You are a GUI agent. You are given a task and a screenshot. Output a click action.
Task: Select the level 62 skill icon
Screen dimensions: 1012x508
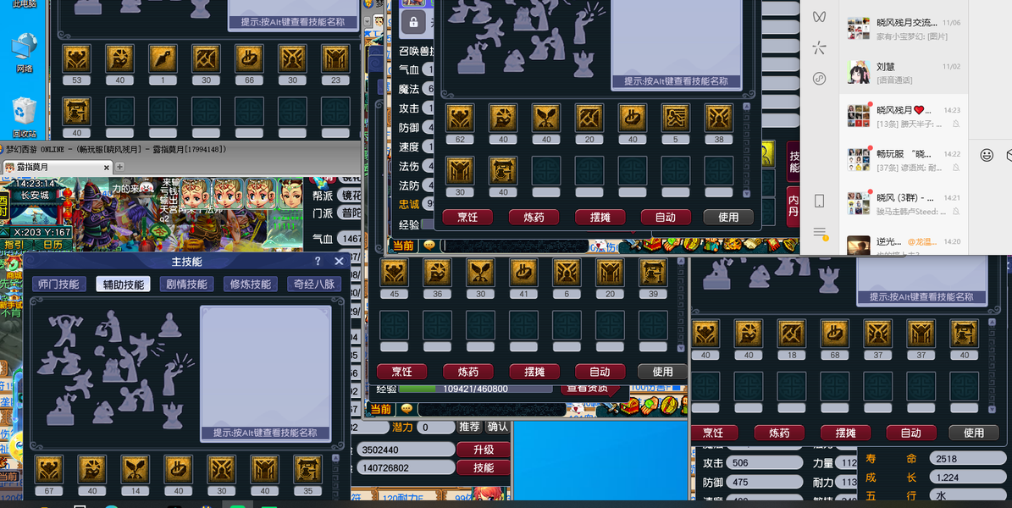point(460,119)
